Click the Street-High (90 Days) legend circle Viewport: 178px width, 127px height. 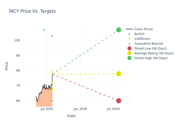click(129, 58)
